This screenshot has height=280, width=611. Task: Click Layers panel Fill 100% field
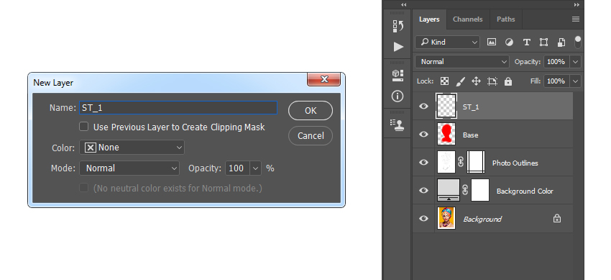coord(557,81)
